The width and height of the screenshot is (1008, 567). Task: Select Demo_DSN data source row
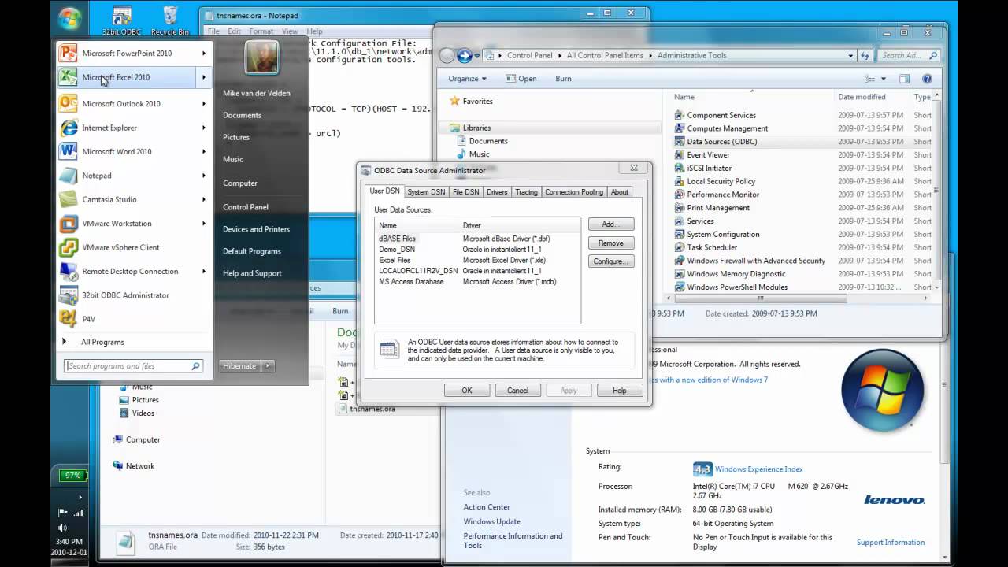[477, 249]
